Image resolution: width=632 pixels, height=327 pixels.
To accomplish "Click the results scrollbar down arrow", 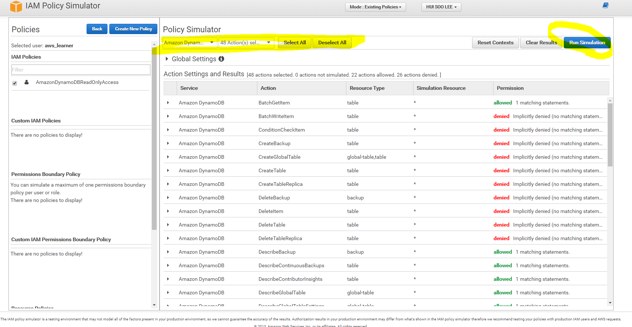I will click(x=610, y=303).
